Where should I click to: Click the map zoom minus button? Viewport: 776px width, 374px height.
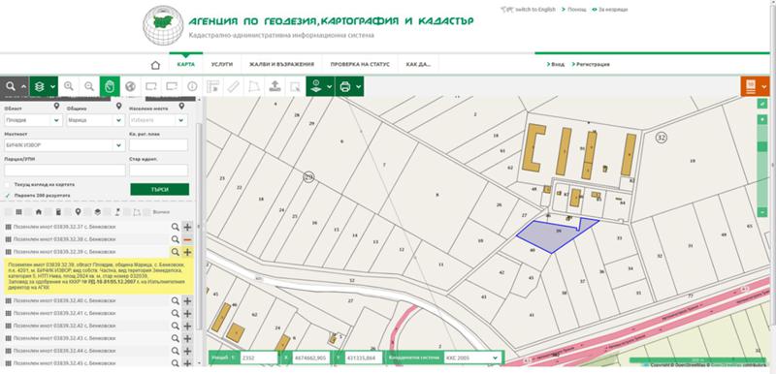762,212
